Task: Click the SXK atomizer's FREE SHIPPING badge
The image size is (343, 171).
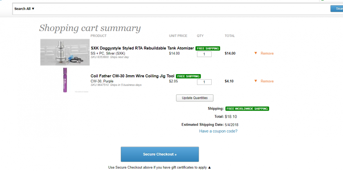Action: (208, 49)
